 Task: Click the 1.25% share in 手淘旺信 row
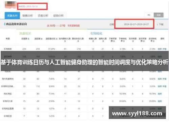click(x=52, y=116)
